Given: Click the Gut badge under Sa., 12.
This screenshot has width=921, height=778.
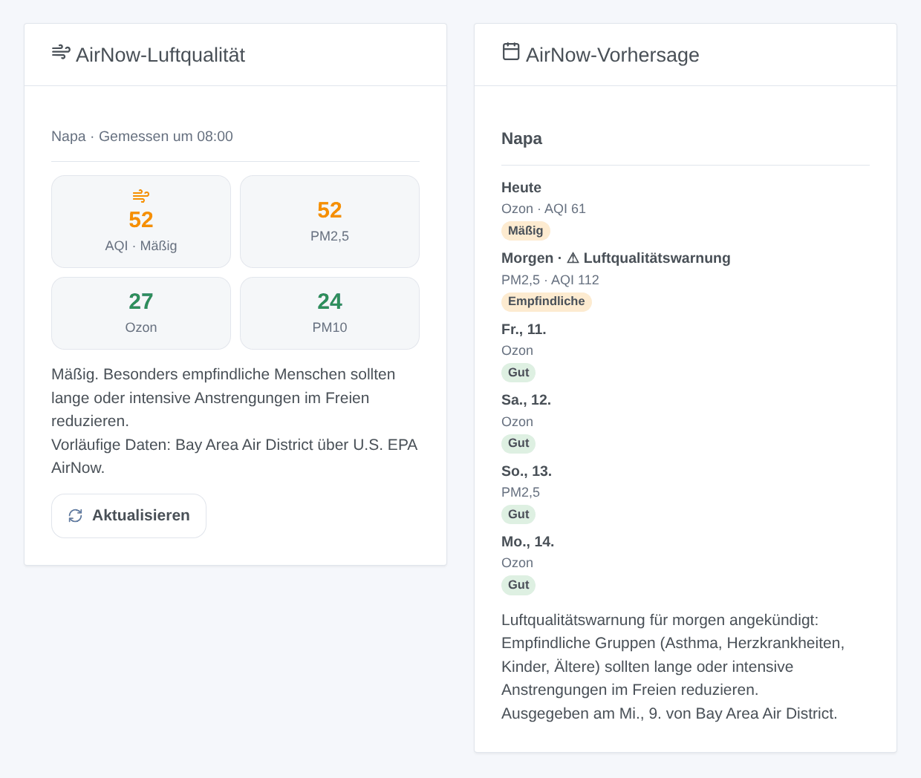Looking at the screenshot, I should pyautogui.click(x=518, y=443).
